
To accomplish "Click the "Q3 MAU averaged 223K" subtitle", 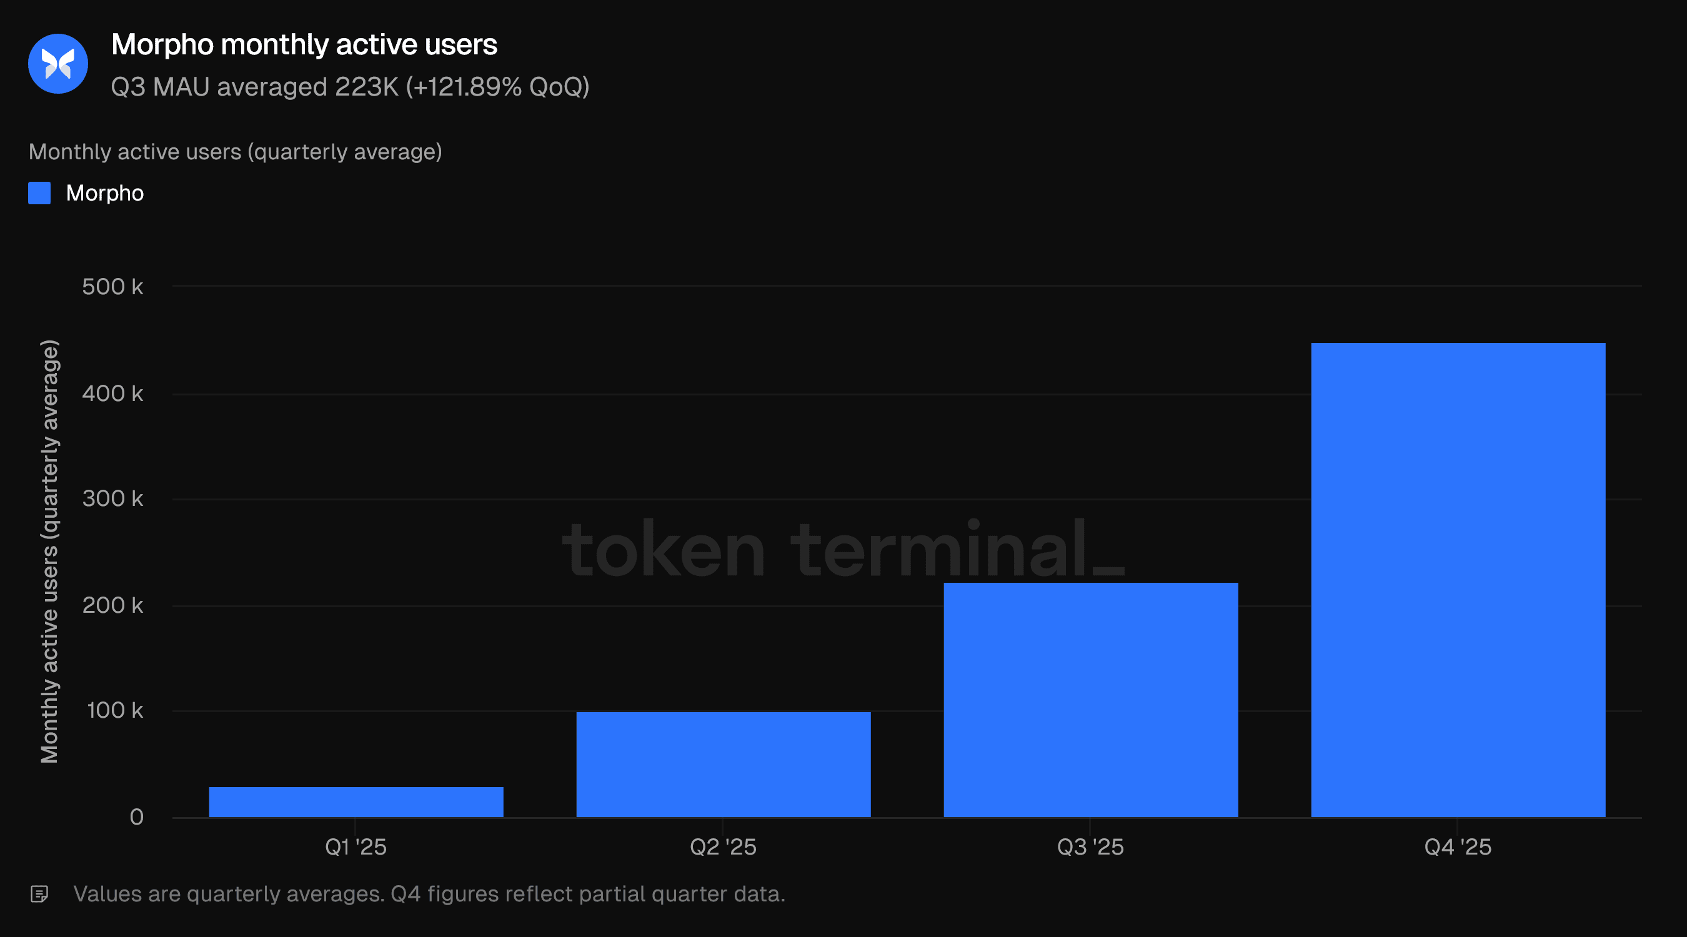I will [x=350, y=86].
